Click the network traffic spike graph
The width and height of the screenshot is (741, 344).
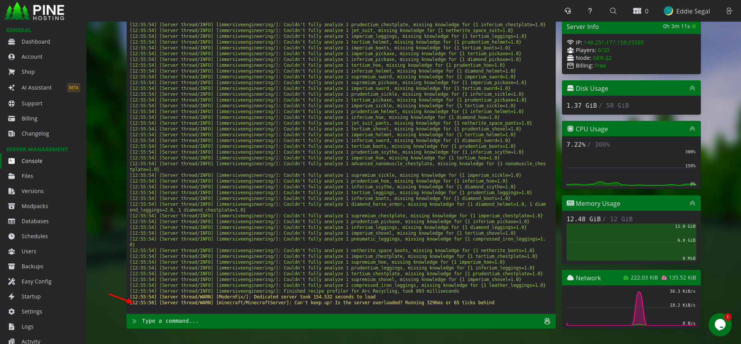[x=631, y=307]
